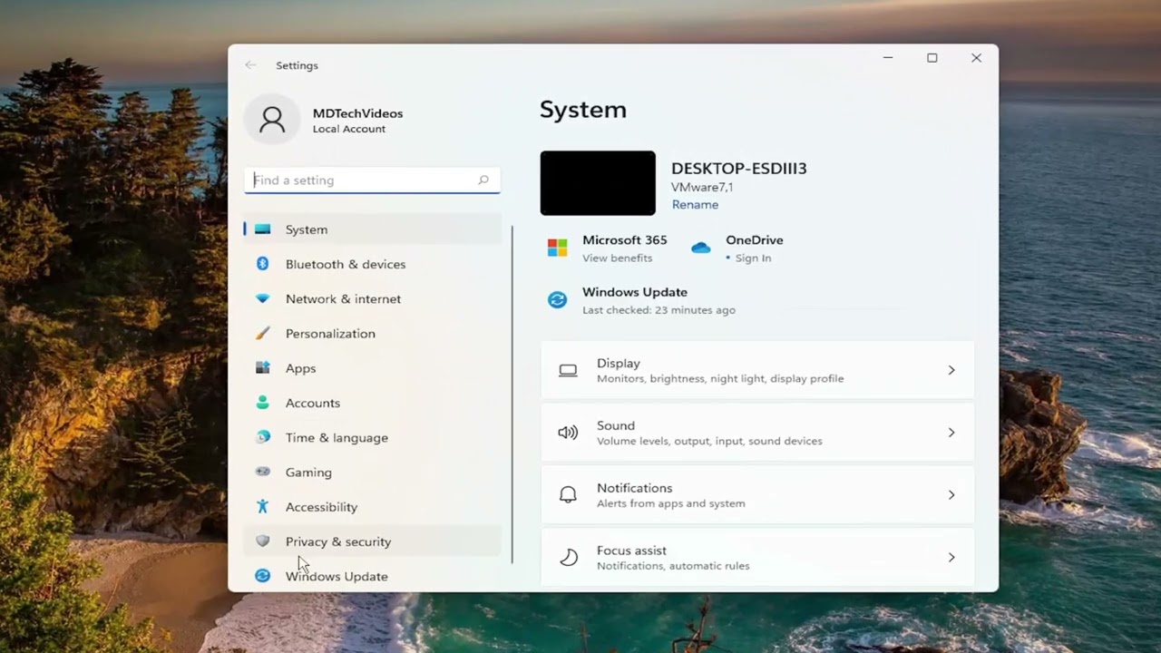Select Privacy & security in sidebar
Viewport: 1161px width, 653px height.
[372, 541]
